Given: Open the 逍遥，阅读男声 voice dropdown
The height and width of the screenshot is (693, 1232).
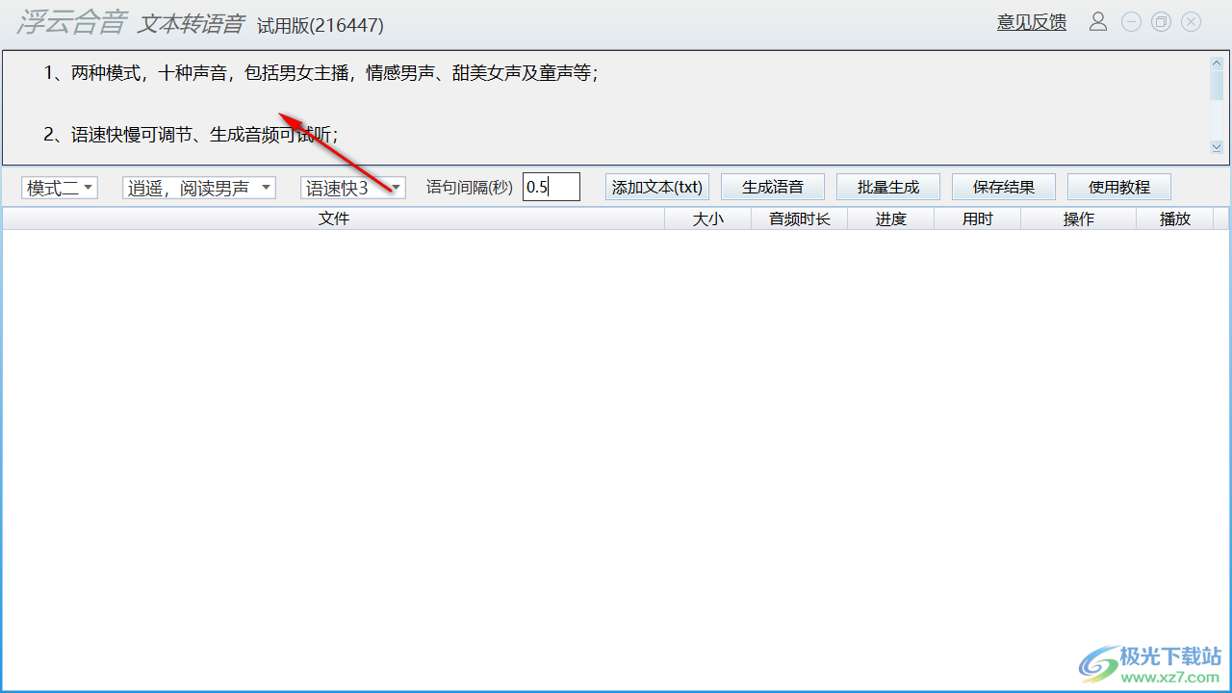Looking at the screenshot, I should [x=199, y=188].
